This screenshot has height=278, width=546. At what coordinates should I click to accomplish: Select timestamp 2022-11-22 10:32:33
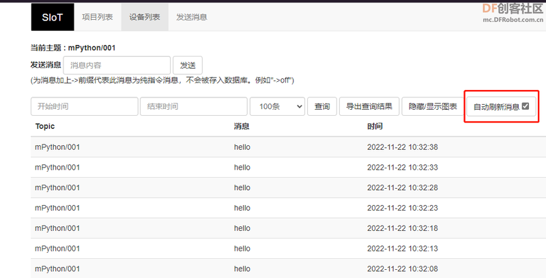(x=403, y=167)
